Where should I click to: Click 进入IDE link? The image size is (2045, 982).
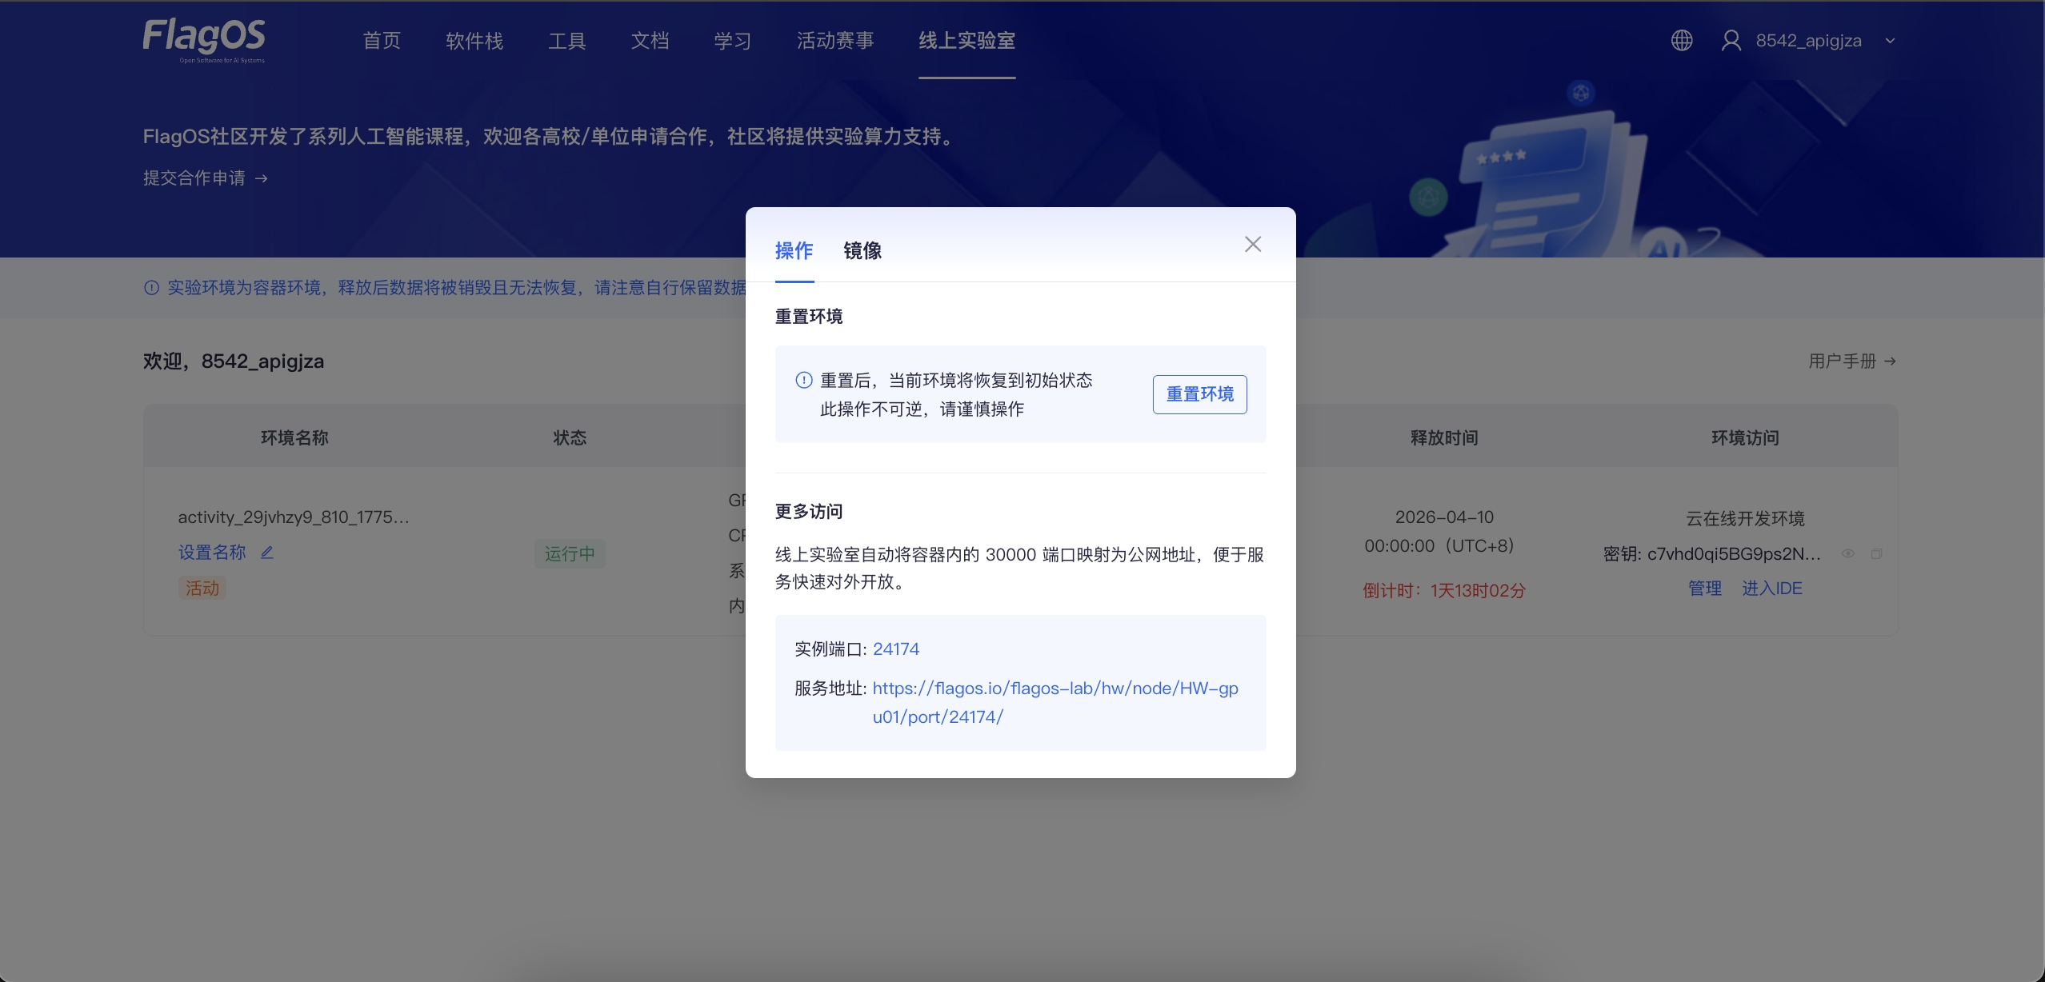[1772, 589]
